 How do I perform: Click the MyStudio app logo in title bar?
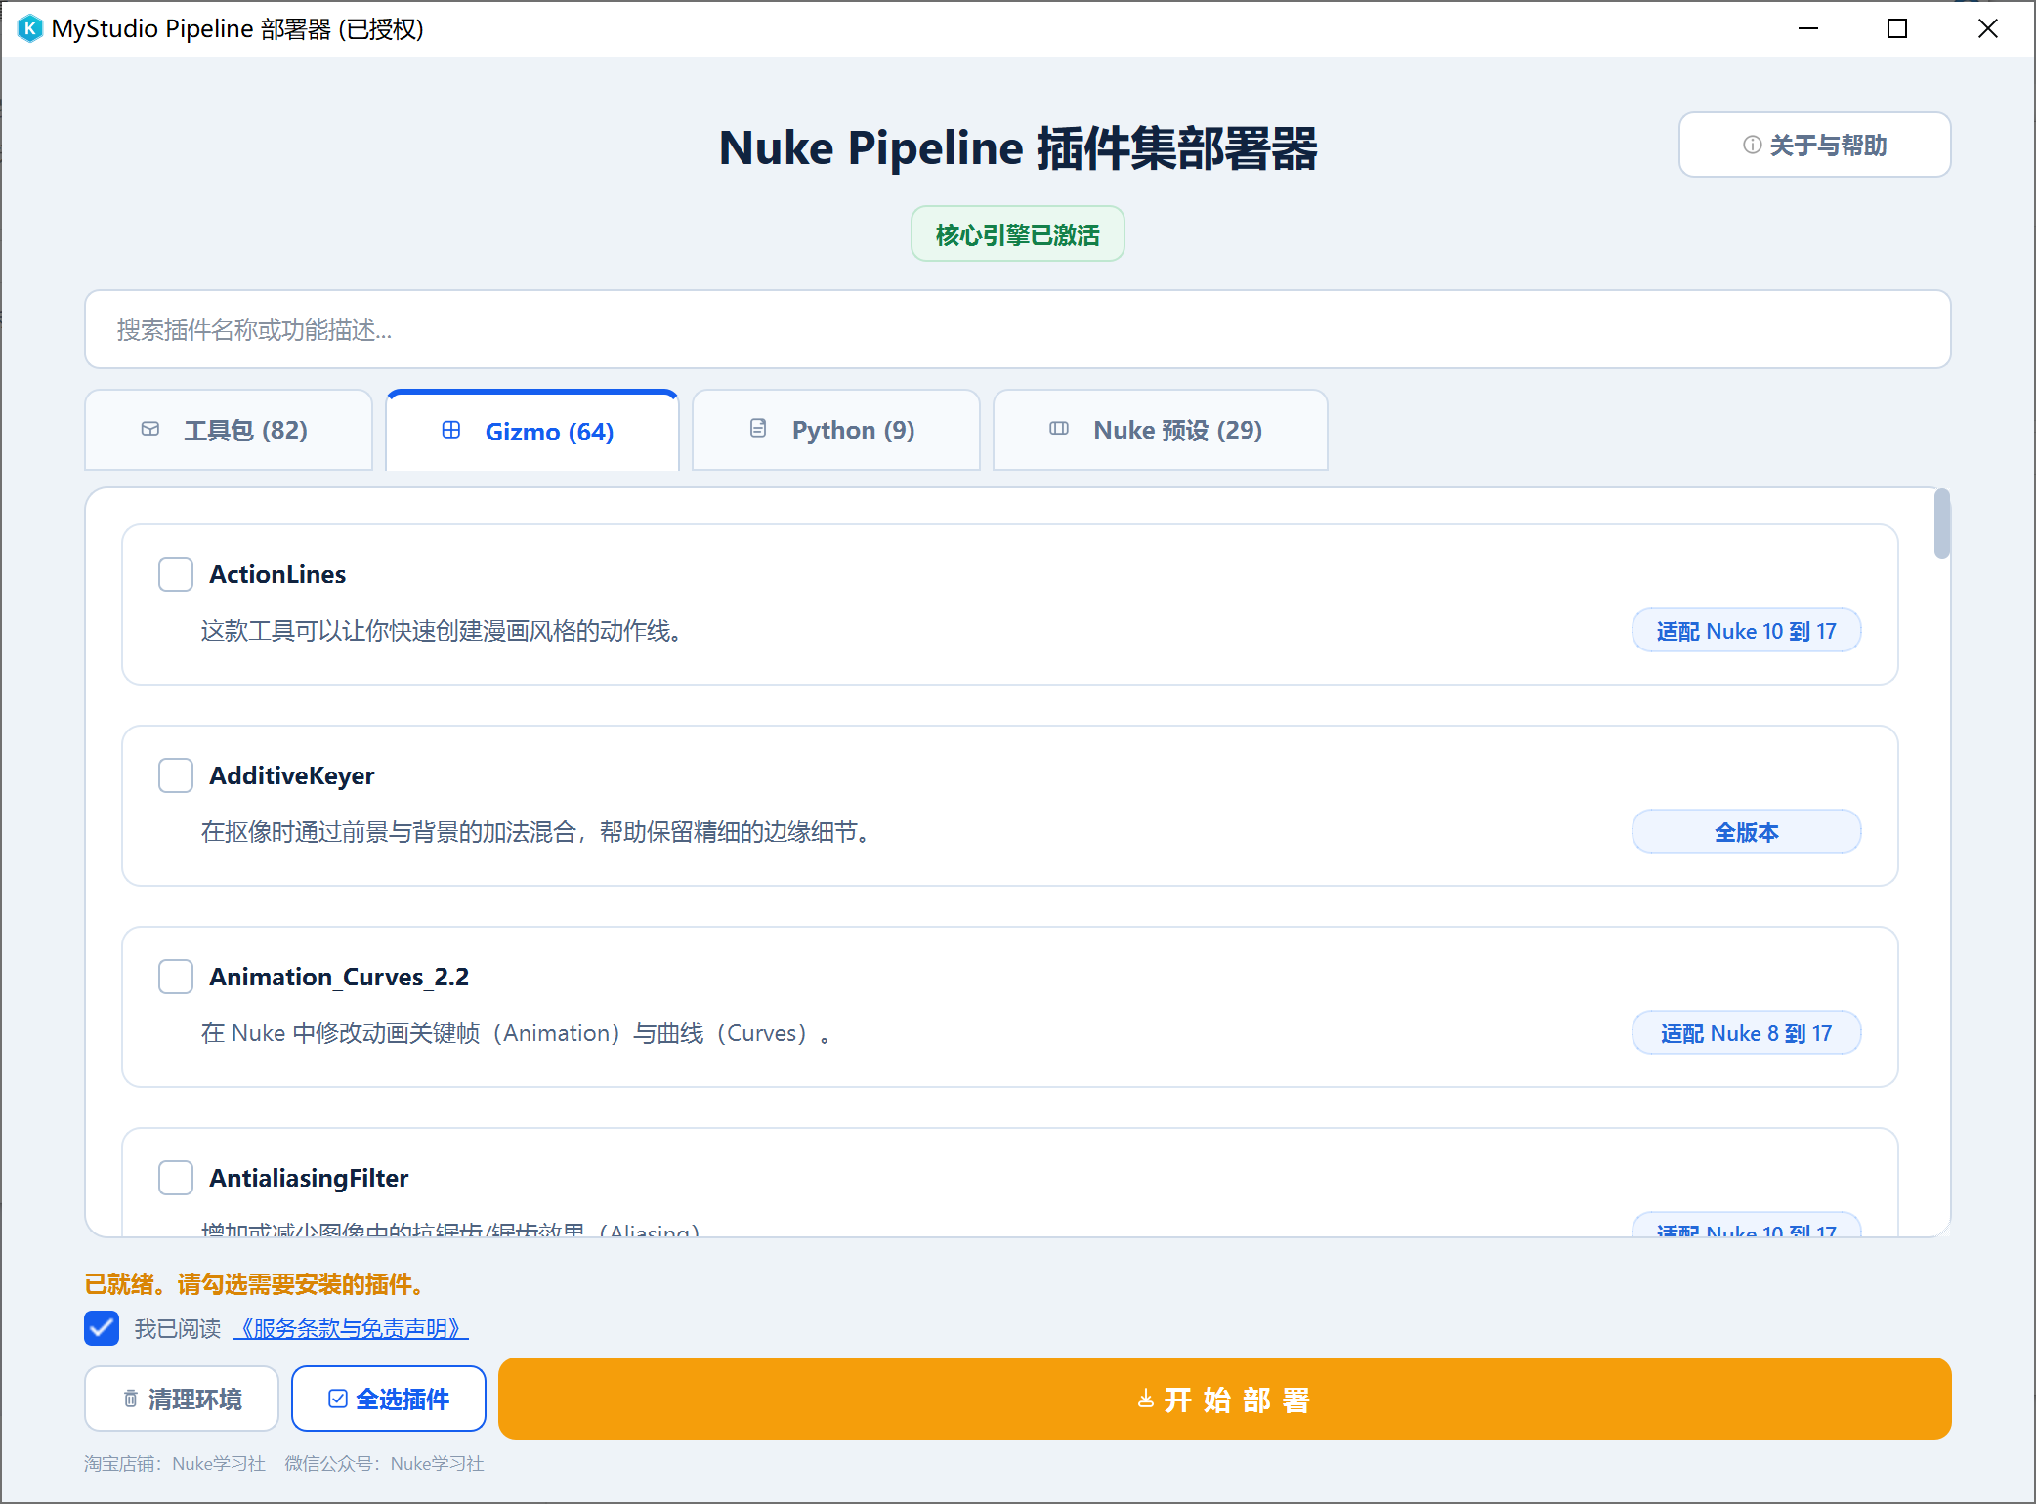[30, 28]
